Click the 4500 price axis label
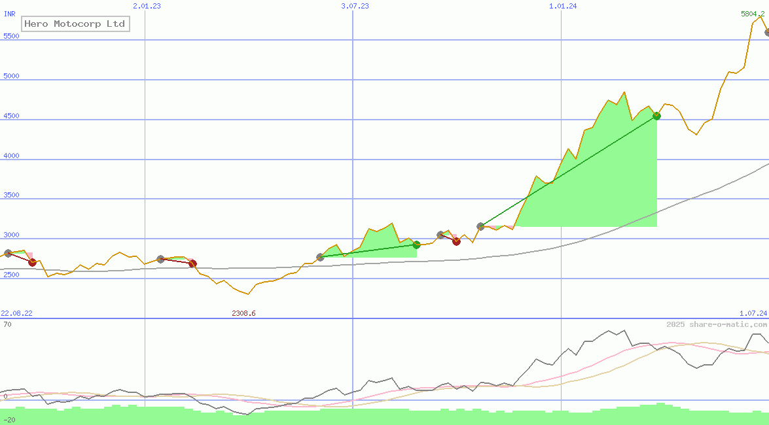 point(11,116)
